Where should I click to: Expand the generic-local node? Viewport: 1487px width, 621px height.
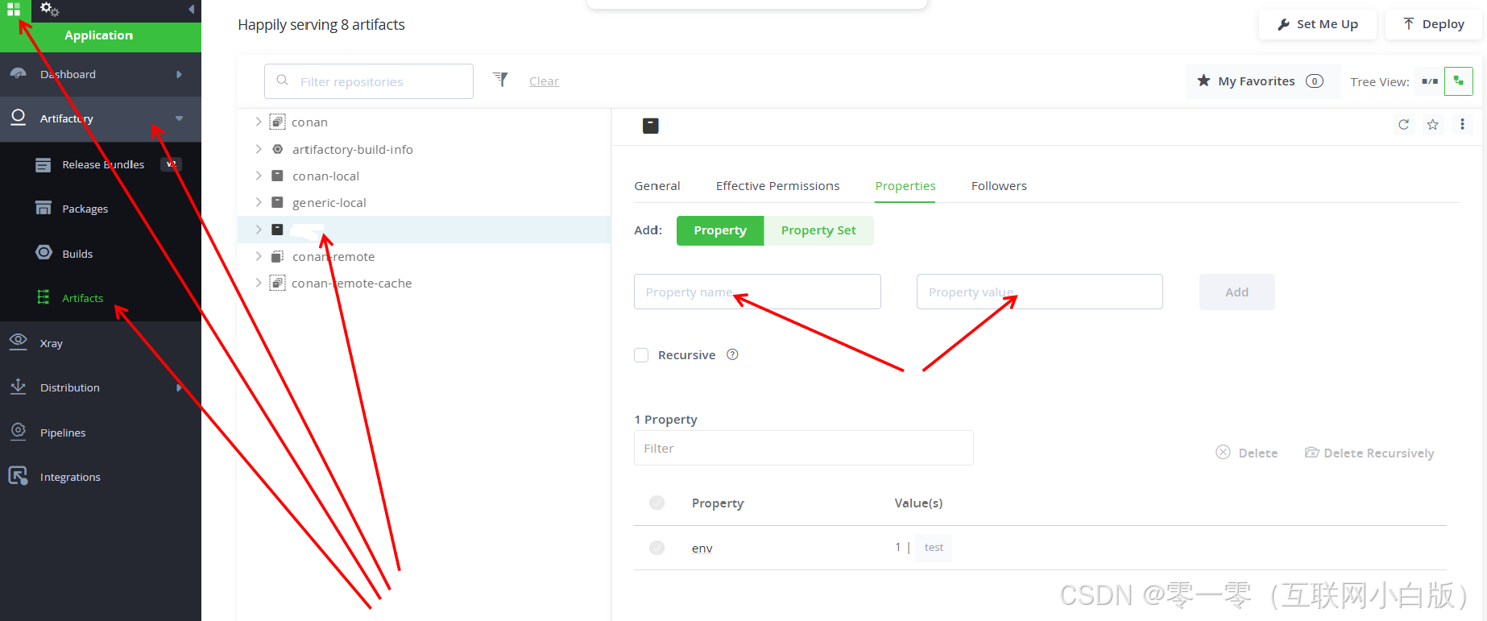coord(259,202)
